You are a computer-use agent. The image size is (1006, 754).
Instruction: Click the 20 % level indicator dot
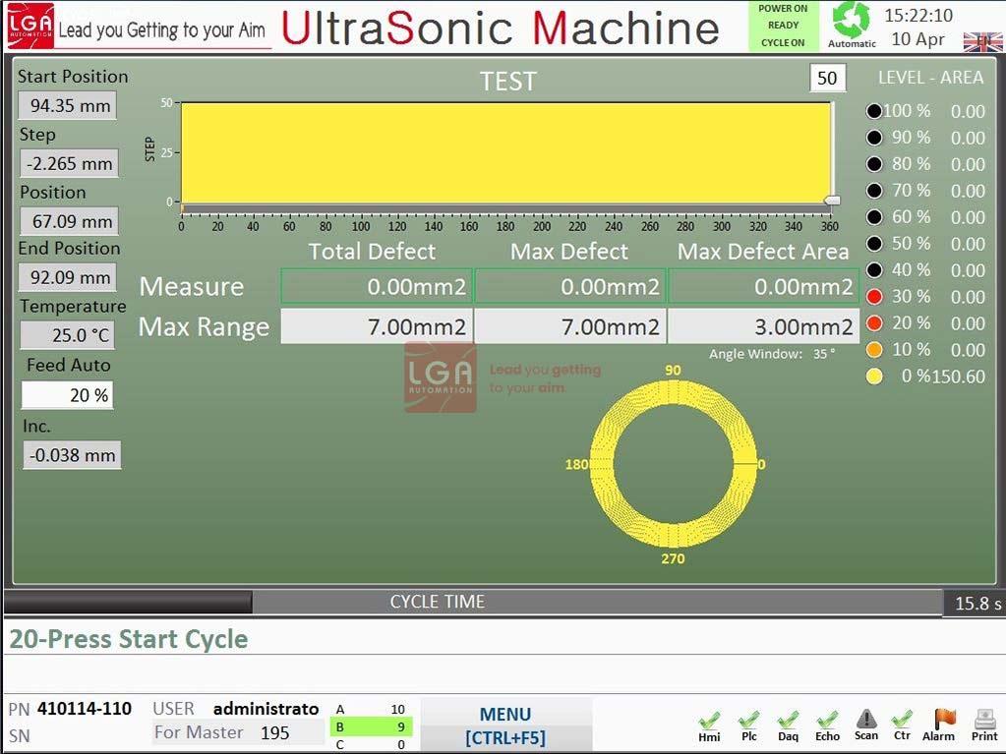click(874, 322)
